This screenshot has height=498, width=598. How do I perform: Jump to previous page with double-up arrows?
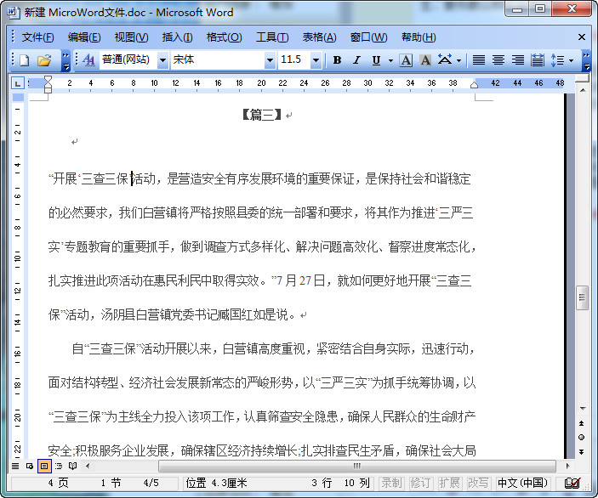(581, 424)
